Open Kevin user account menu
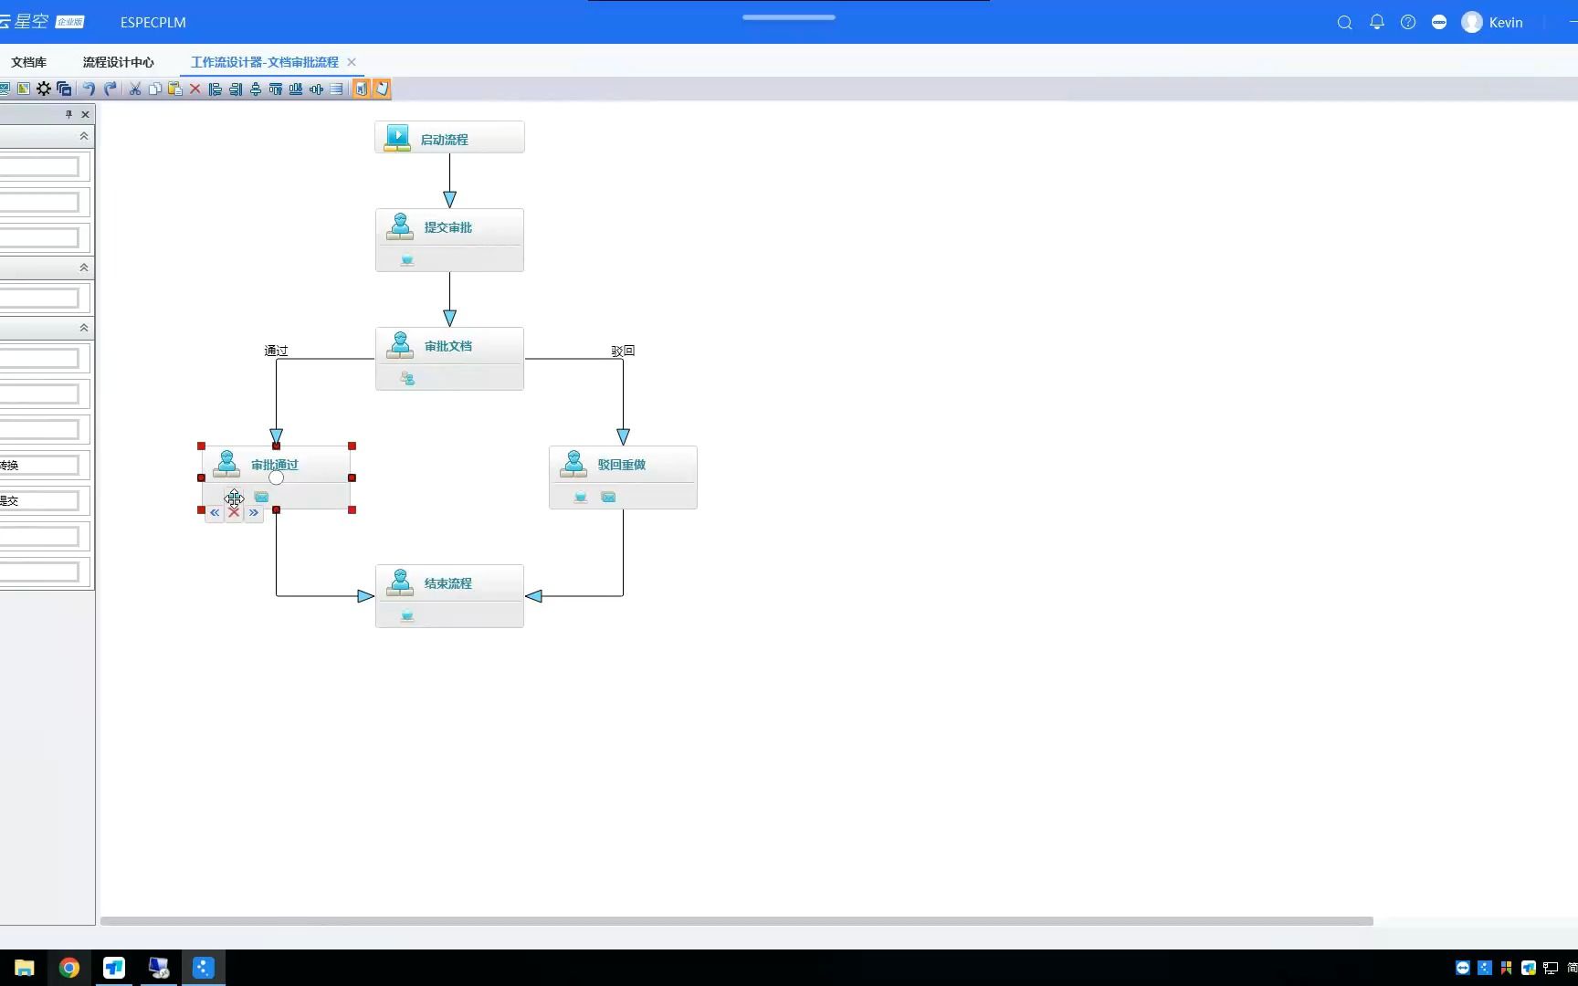Image resolution: width=1578 pixels, height=986 pixels. tap(1492, 22)
